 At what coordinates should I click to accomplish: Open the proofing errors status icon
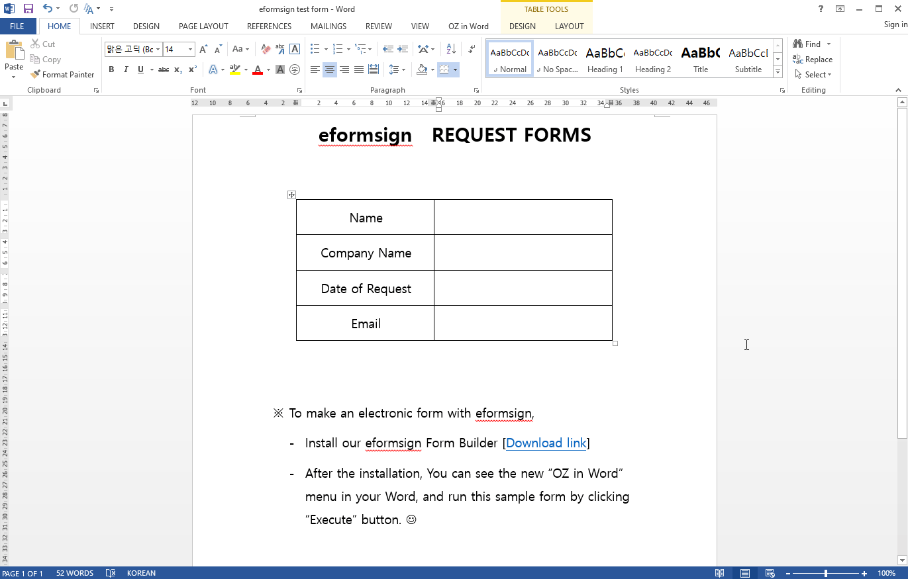click(x=111, y=573)
